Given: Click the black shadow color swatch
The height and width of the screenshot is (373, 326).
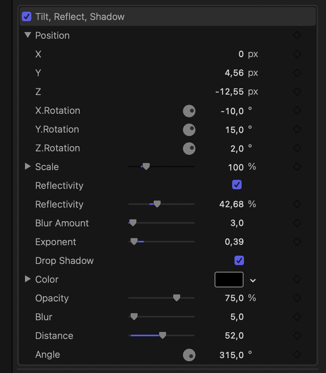Looking at the screenshot, I should click(x=229, y=280).
